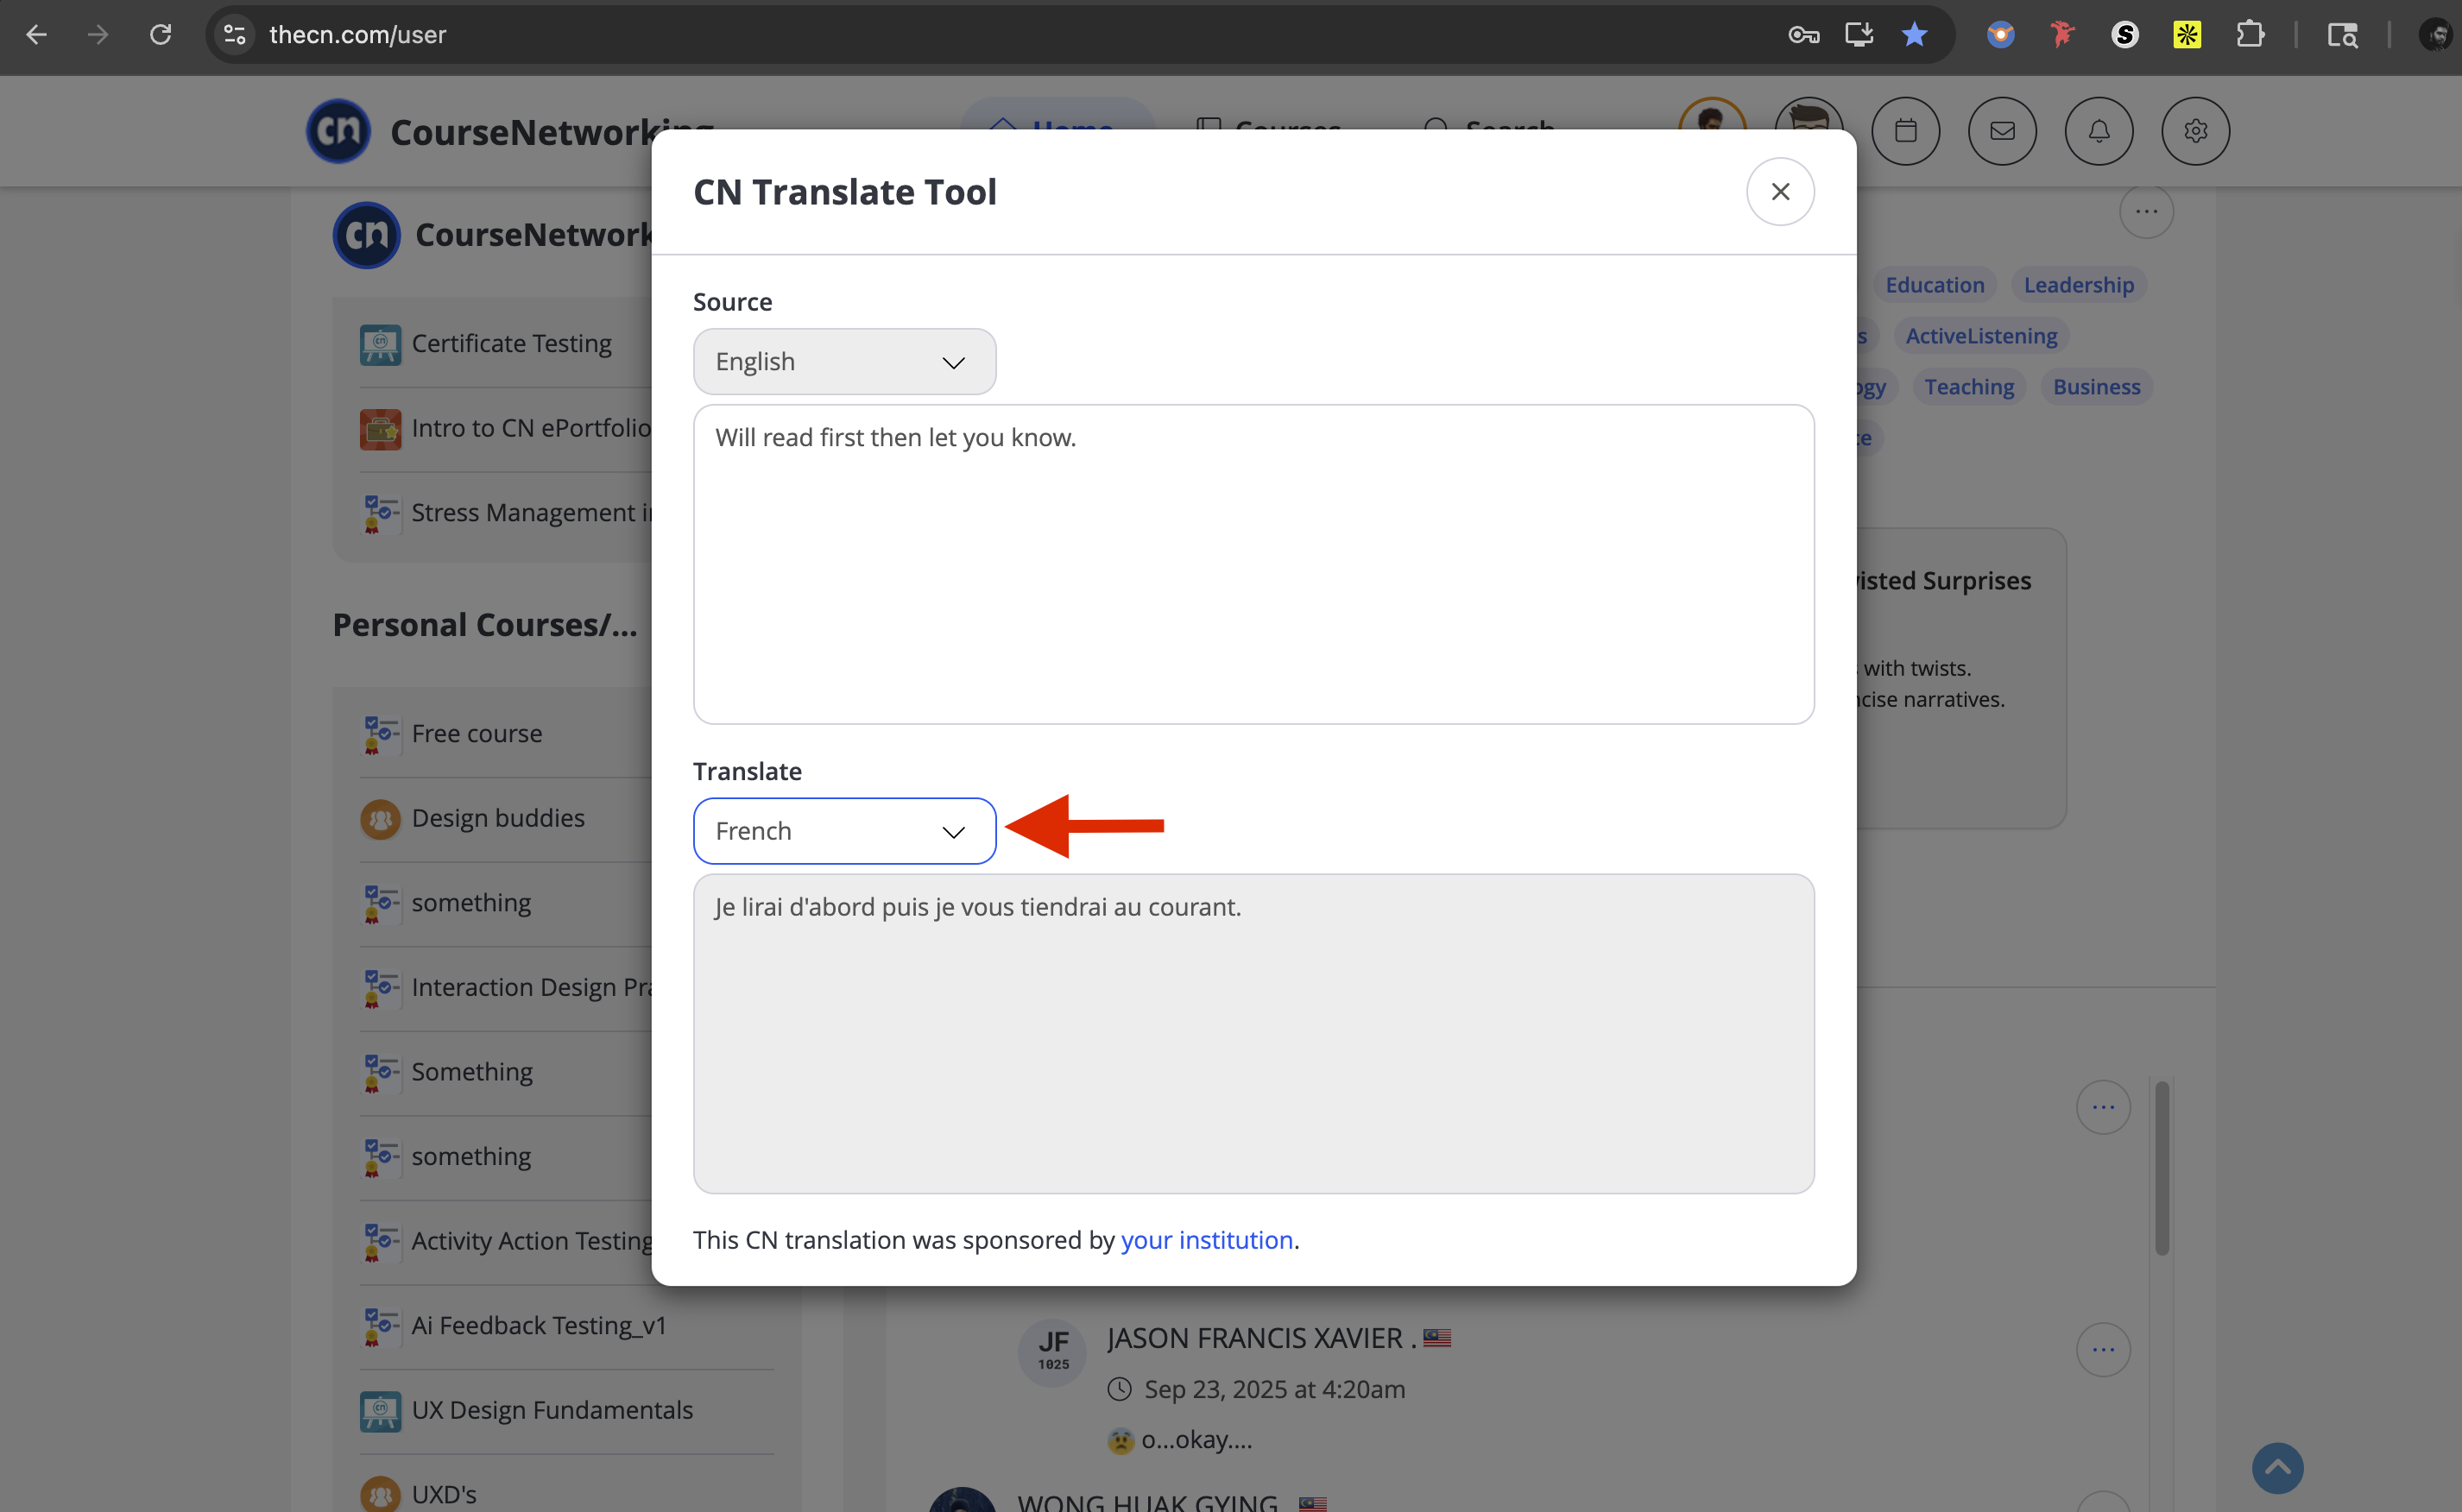Screen dimensions: 2462x1512
Task: Click the red bird extension icon
Action: coord(2062,35)
